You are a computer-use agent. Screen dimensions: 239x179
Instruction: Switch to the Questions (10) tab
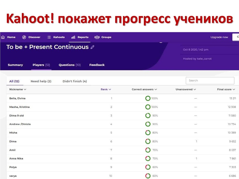tap(69, 65)
